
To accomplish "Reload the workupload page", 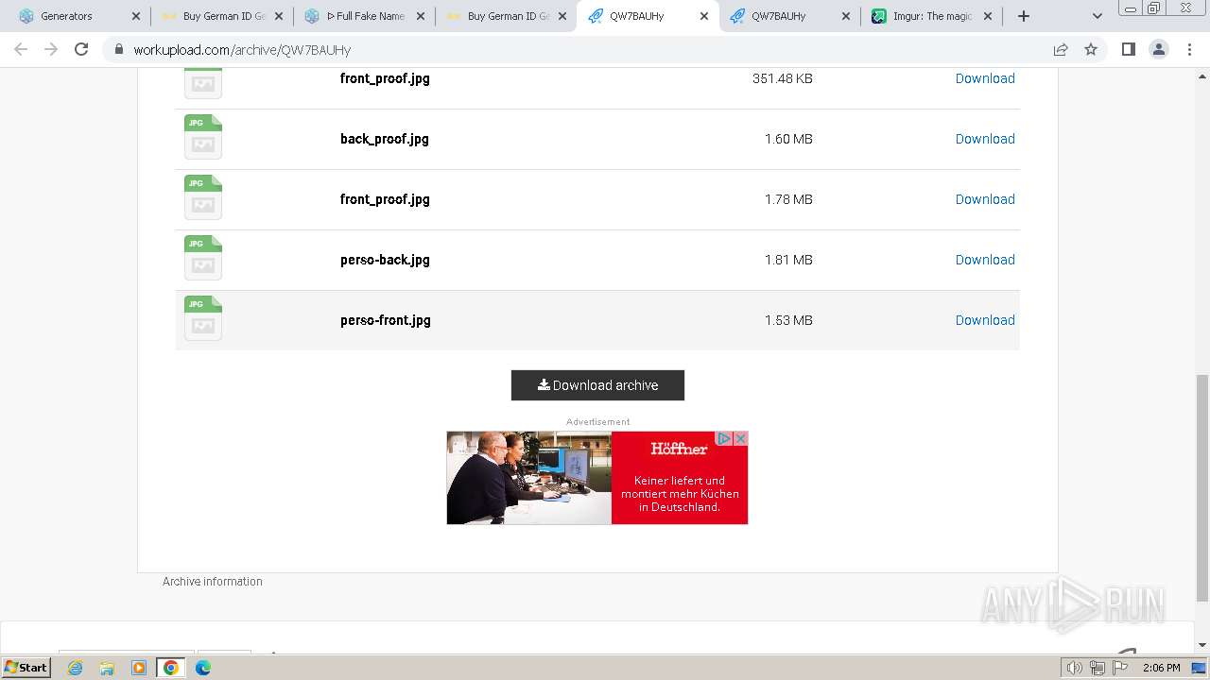I will pyautogui.click(x=81, y=49).
